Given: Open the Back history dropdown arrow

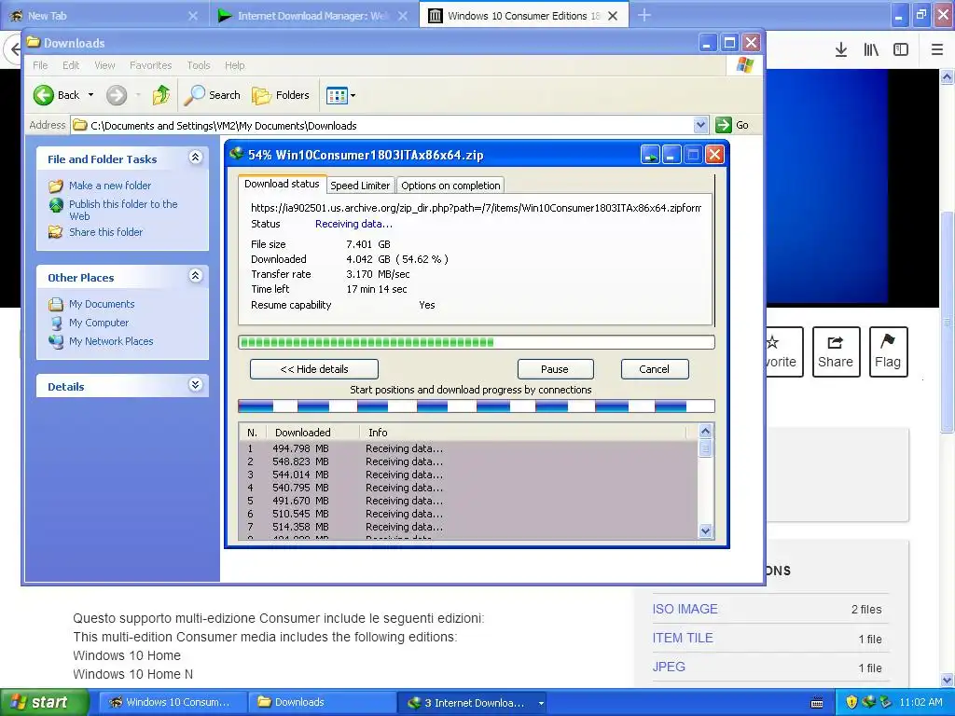Looking at the screenshot, I should pyautogui.click(x=90, y=95).
